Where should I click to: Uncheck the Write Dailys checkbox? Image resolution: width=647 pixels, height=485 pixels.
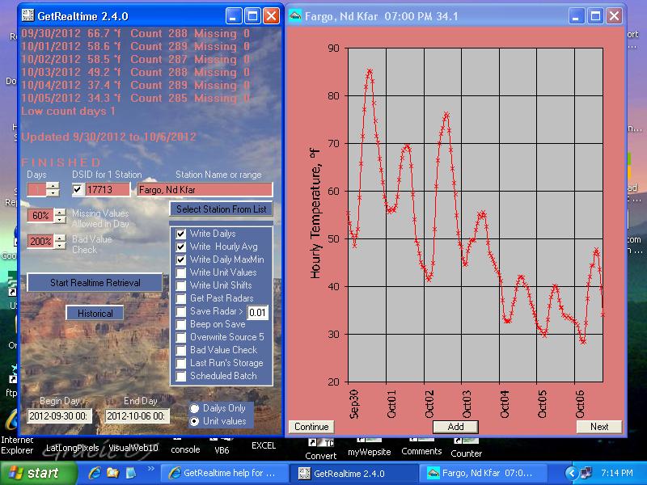tap(181, 234)
